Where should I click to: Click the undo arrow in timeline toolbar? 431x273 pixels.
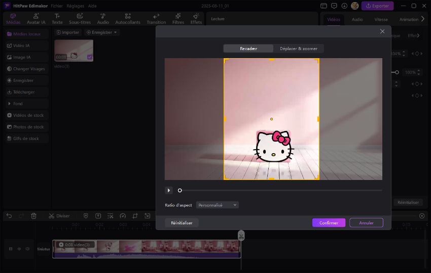pos(9,216)
